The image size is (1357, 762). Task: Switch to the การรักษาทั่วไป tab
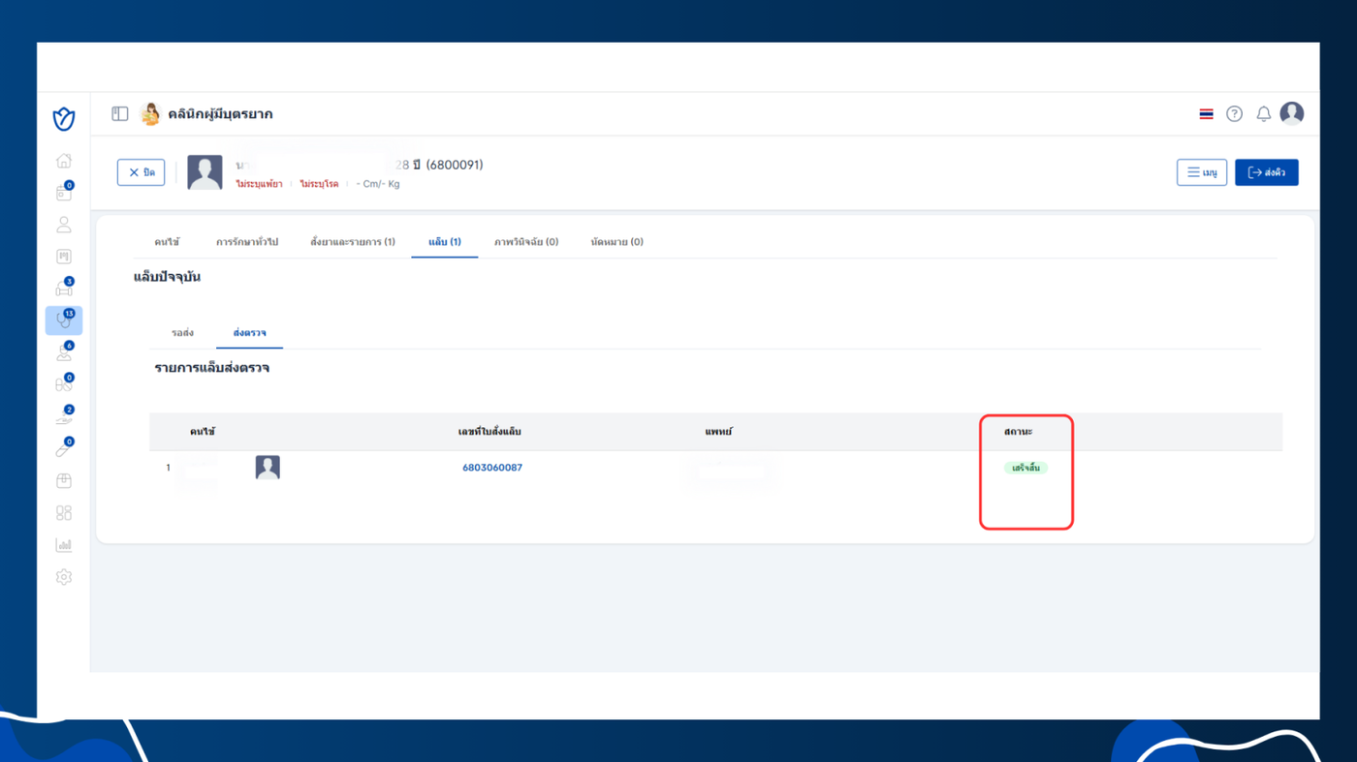[x=247, y=242]
